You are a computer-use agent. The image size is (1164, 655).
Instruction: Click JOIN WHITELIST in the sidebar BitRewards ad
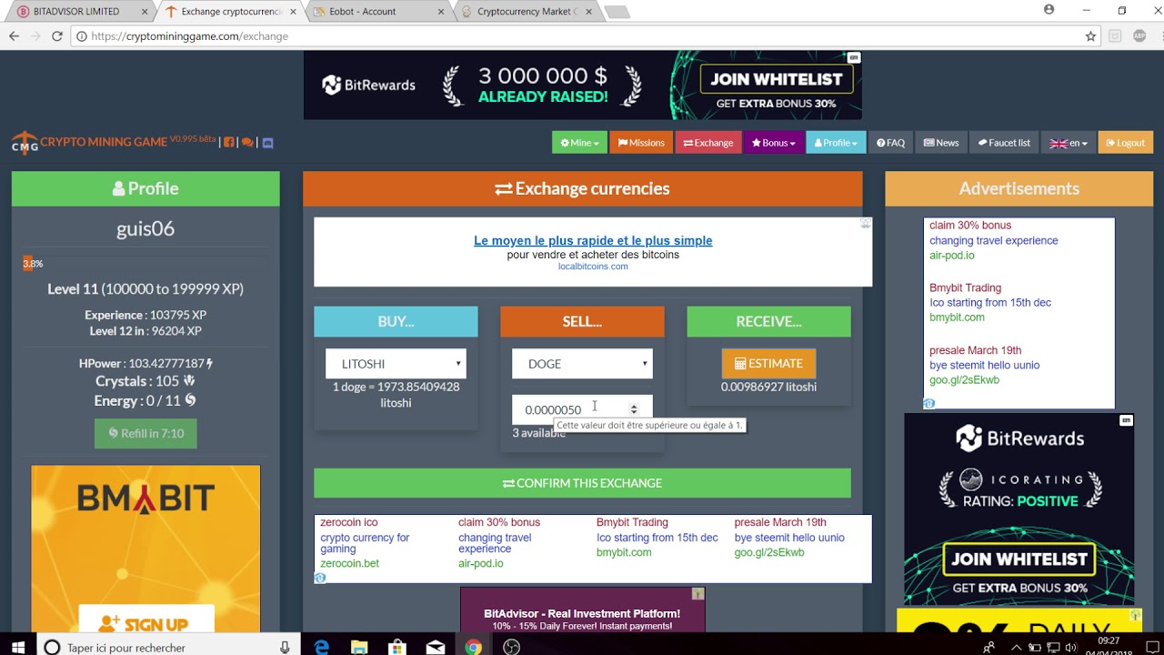point(1019,559)
